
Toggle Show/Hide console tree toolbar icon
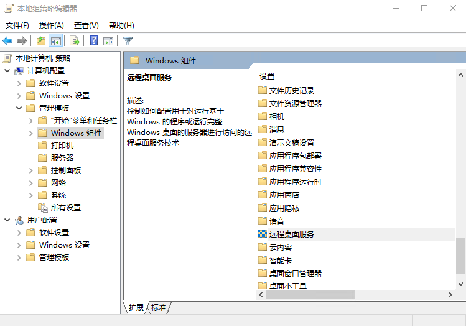[56, 41]
